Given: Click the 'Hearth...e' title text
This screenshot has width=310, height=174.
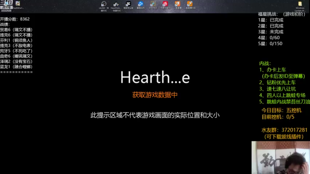Looking at the screenshot, I should (155, 77).
